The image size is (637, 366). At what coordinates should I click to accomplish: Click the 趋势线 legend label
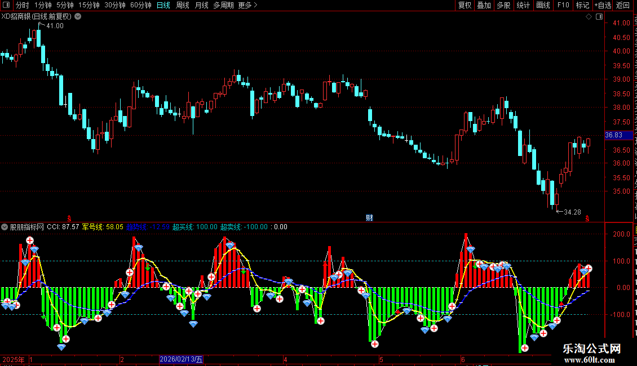(148, 227)
